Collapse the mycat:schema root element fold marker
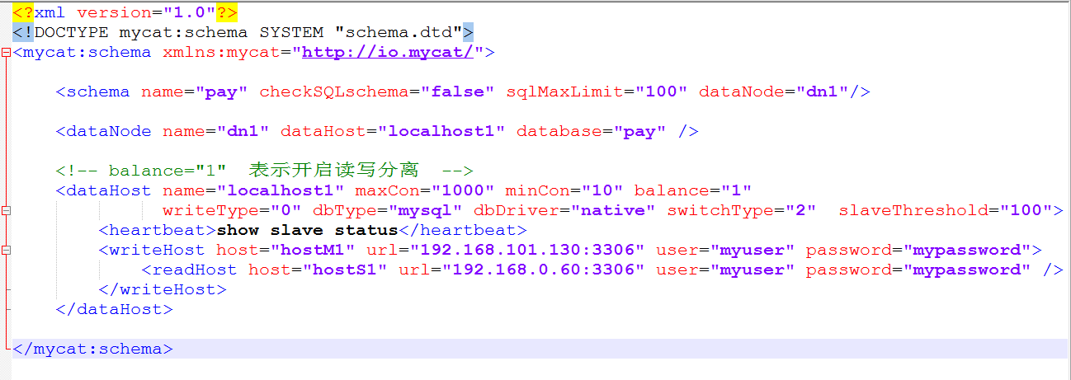Image resolution: width=1071 pixels, height=380 pixels. (6, 53)
